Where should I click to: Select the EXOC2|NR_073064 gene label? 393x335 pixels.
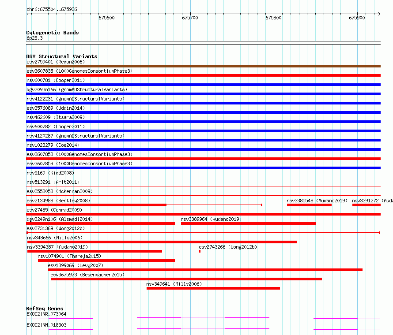pyautogui.click(x=46, y=314)
